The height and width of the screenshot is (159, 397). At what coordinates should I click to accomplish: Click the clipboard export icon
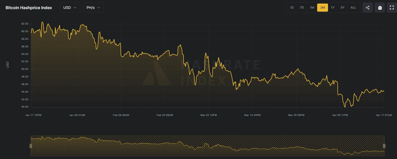coord(380,8)
